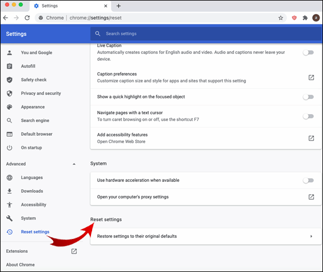Open Caption preferences external link icon
323x272 pixels.
[x=311, y=78]
